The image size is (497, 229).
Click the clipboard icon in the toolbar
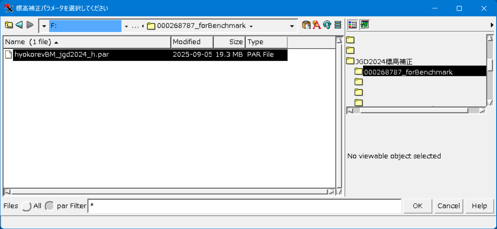[x=306, y=25]
